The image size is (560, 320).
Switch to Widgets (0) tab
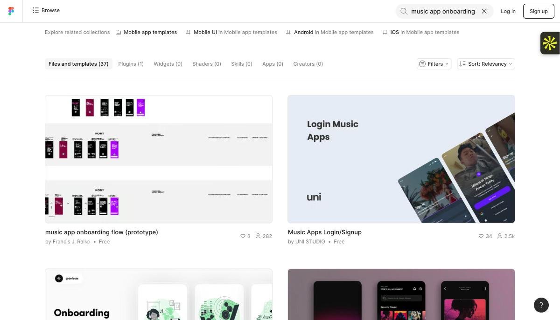click(168, 64)
